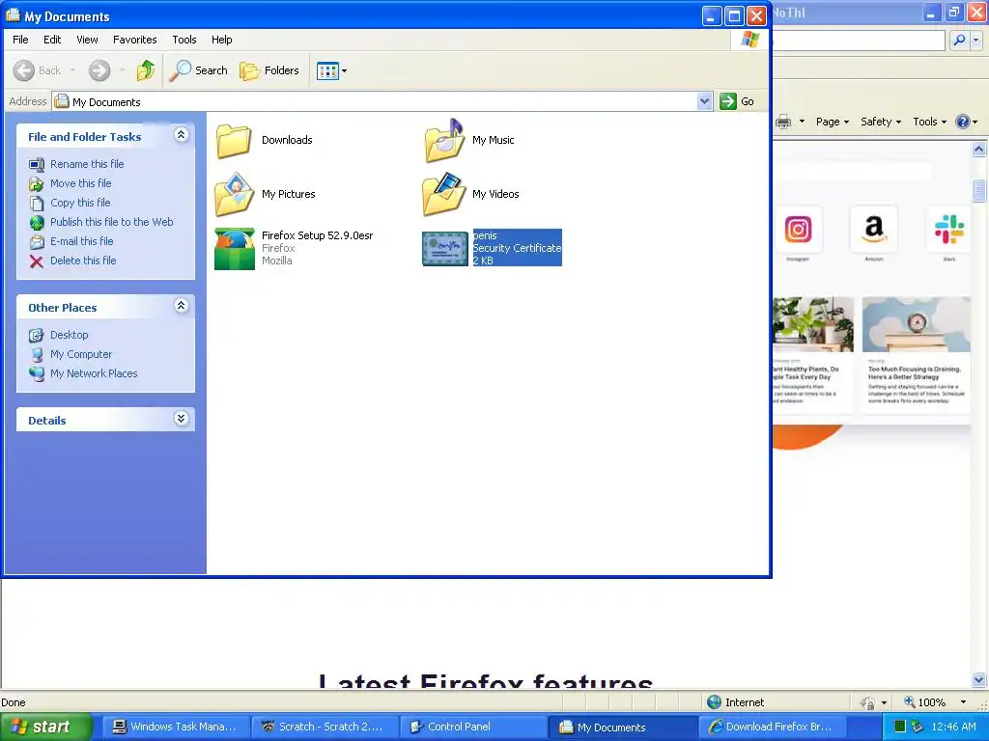
Task: Open the 100% zoom level dropdown
Action: pyautogui.click(x=963, y=702)
